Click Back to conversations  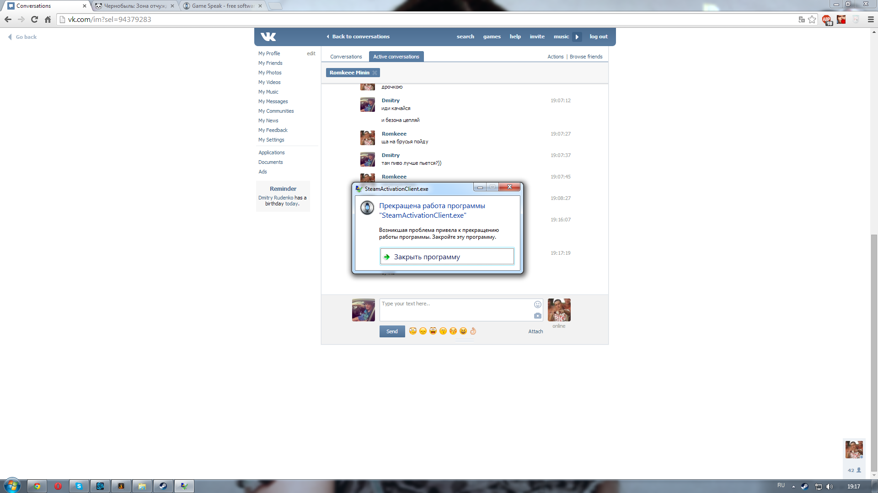358,37
